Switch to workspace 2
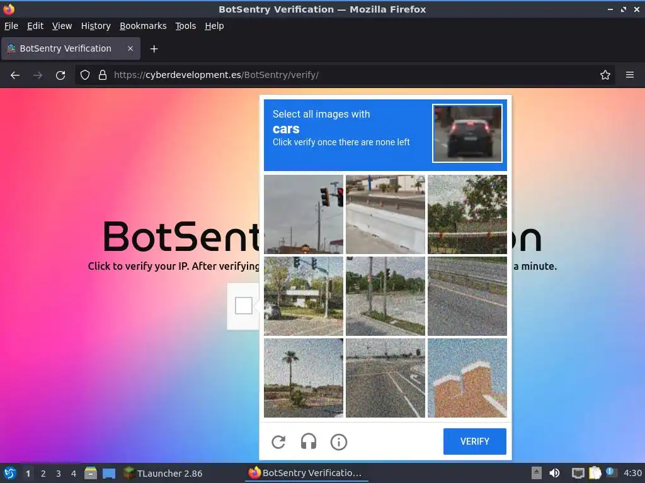Screen dimensions: 645x483 [x=43, y=474]
